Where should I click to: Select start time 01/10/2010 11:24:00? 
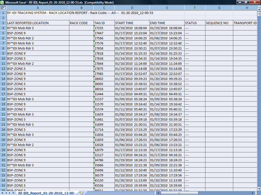[132, 63]
